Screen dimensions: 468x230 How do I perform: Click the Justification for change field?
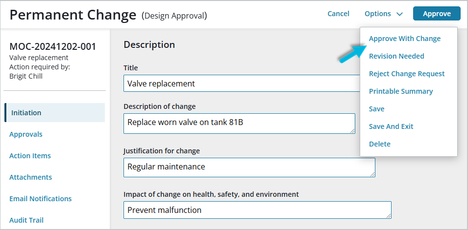[x=248, y=167]
